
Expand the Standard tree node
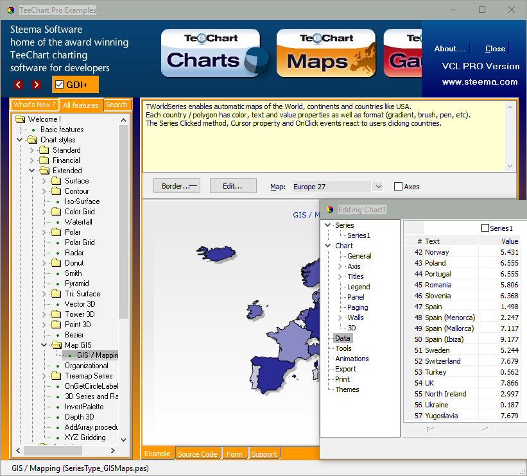[32, 150]
